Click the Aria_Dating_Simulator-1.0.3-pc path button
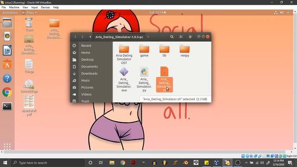The height and width of the screenshot is (167, 297). [119, 37]
